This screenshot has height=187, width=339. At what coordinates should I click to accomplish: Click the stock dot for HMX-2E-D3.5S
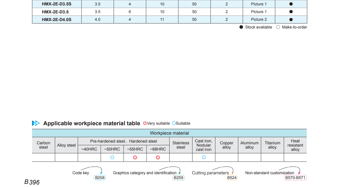291,4
